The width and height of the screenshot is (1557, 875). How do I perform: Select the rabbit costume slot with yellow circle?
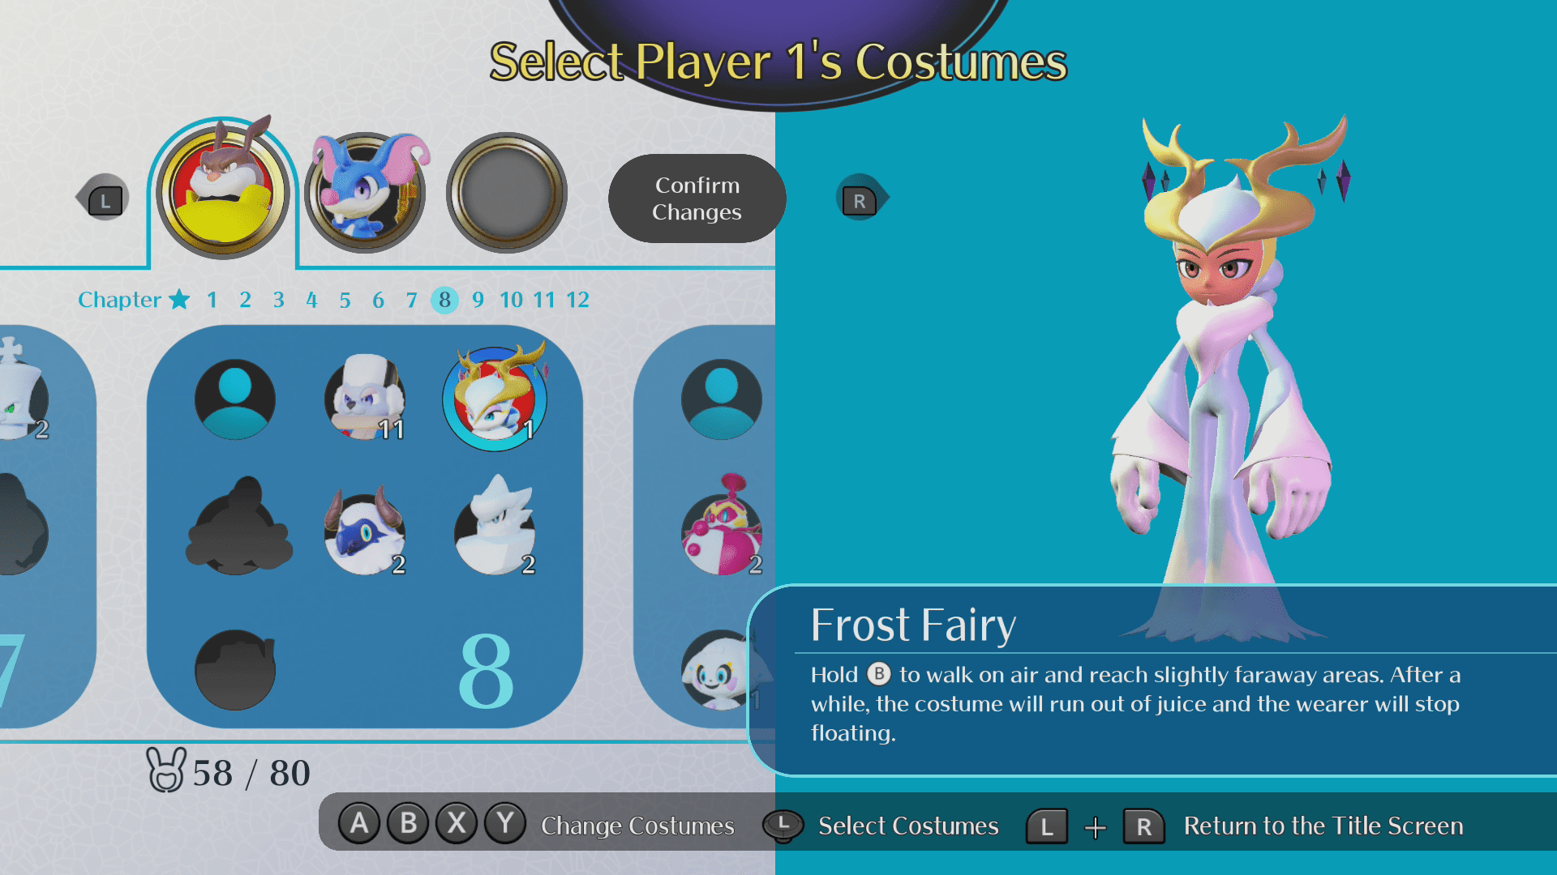click(222, 191)
